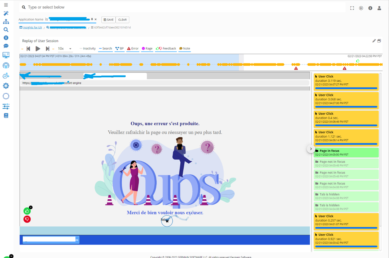The height and width of the screenshot is (258, 389).
Task: Open the hamburger menu in the sidebar
Action: click(6, 5)
